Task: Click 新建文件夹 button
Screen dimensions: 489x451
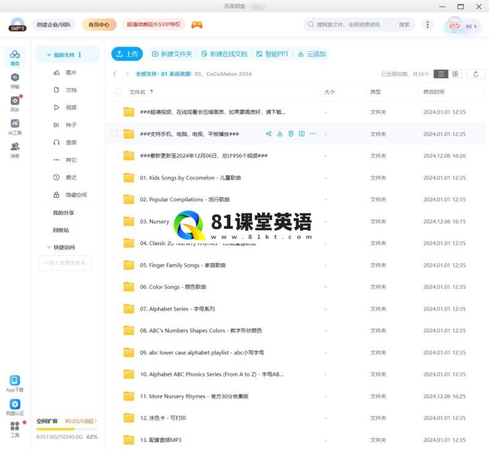Action: click(x=172, y=54)
